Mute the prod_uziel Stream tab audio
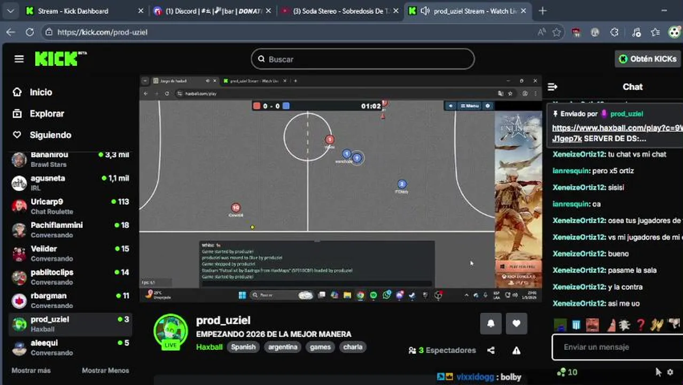 425,11
